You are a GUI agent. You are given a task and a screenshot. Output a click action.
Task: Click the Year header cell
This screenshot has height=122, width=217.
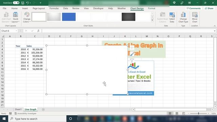point(21,46)
